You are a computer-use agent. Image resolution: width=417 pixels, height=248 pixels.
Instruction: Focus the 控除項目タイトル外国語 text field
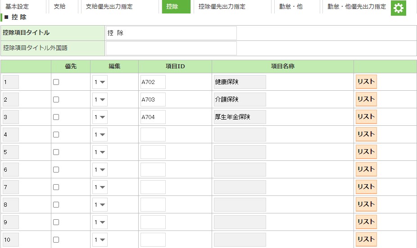tap(171, 48)
